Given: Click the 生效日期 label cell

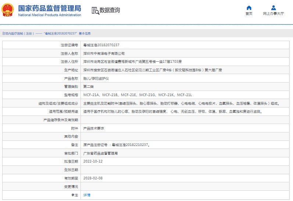Looking at the screenshot, I should point(42,170).
